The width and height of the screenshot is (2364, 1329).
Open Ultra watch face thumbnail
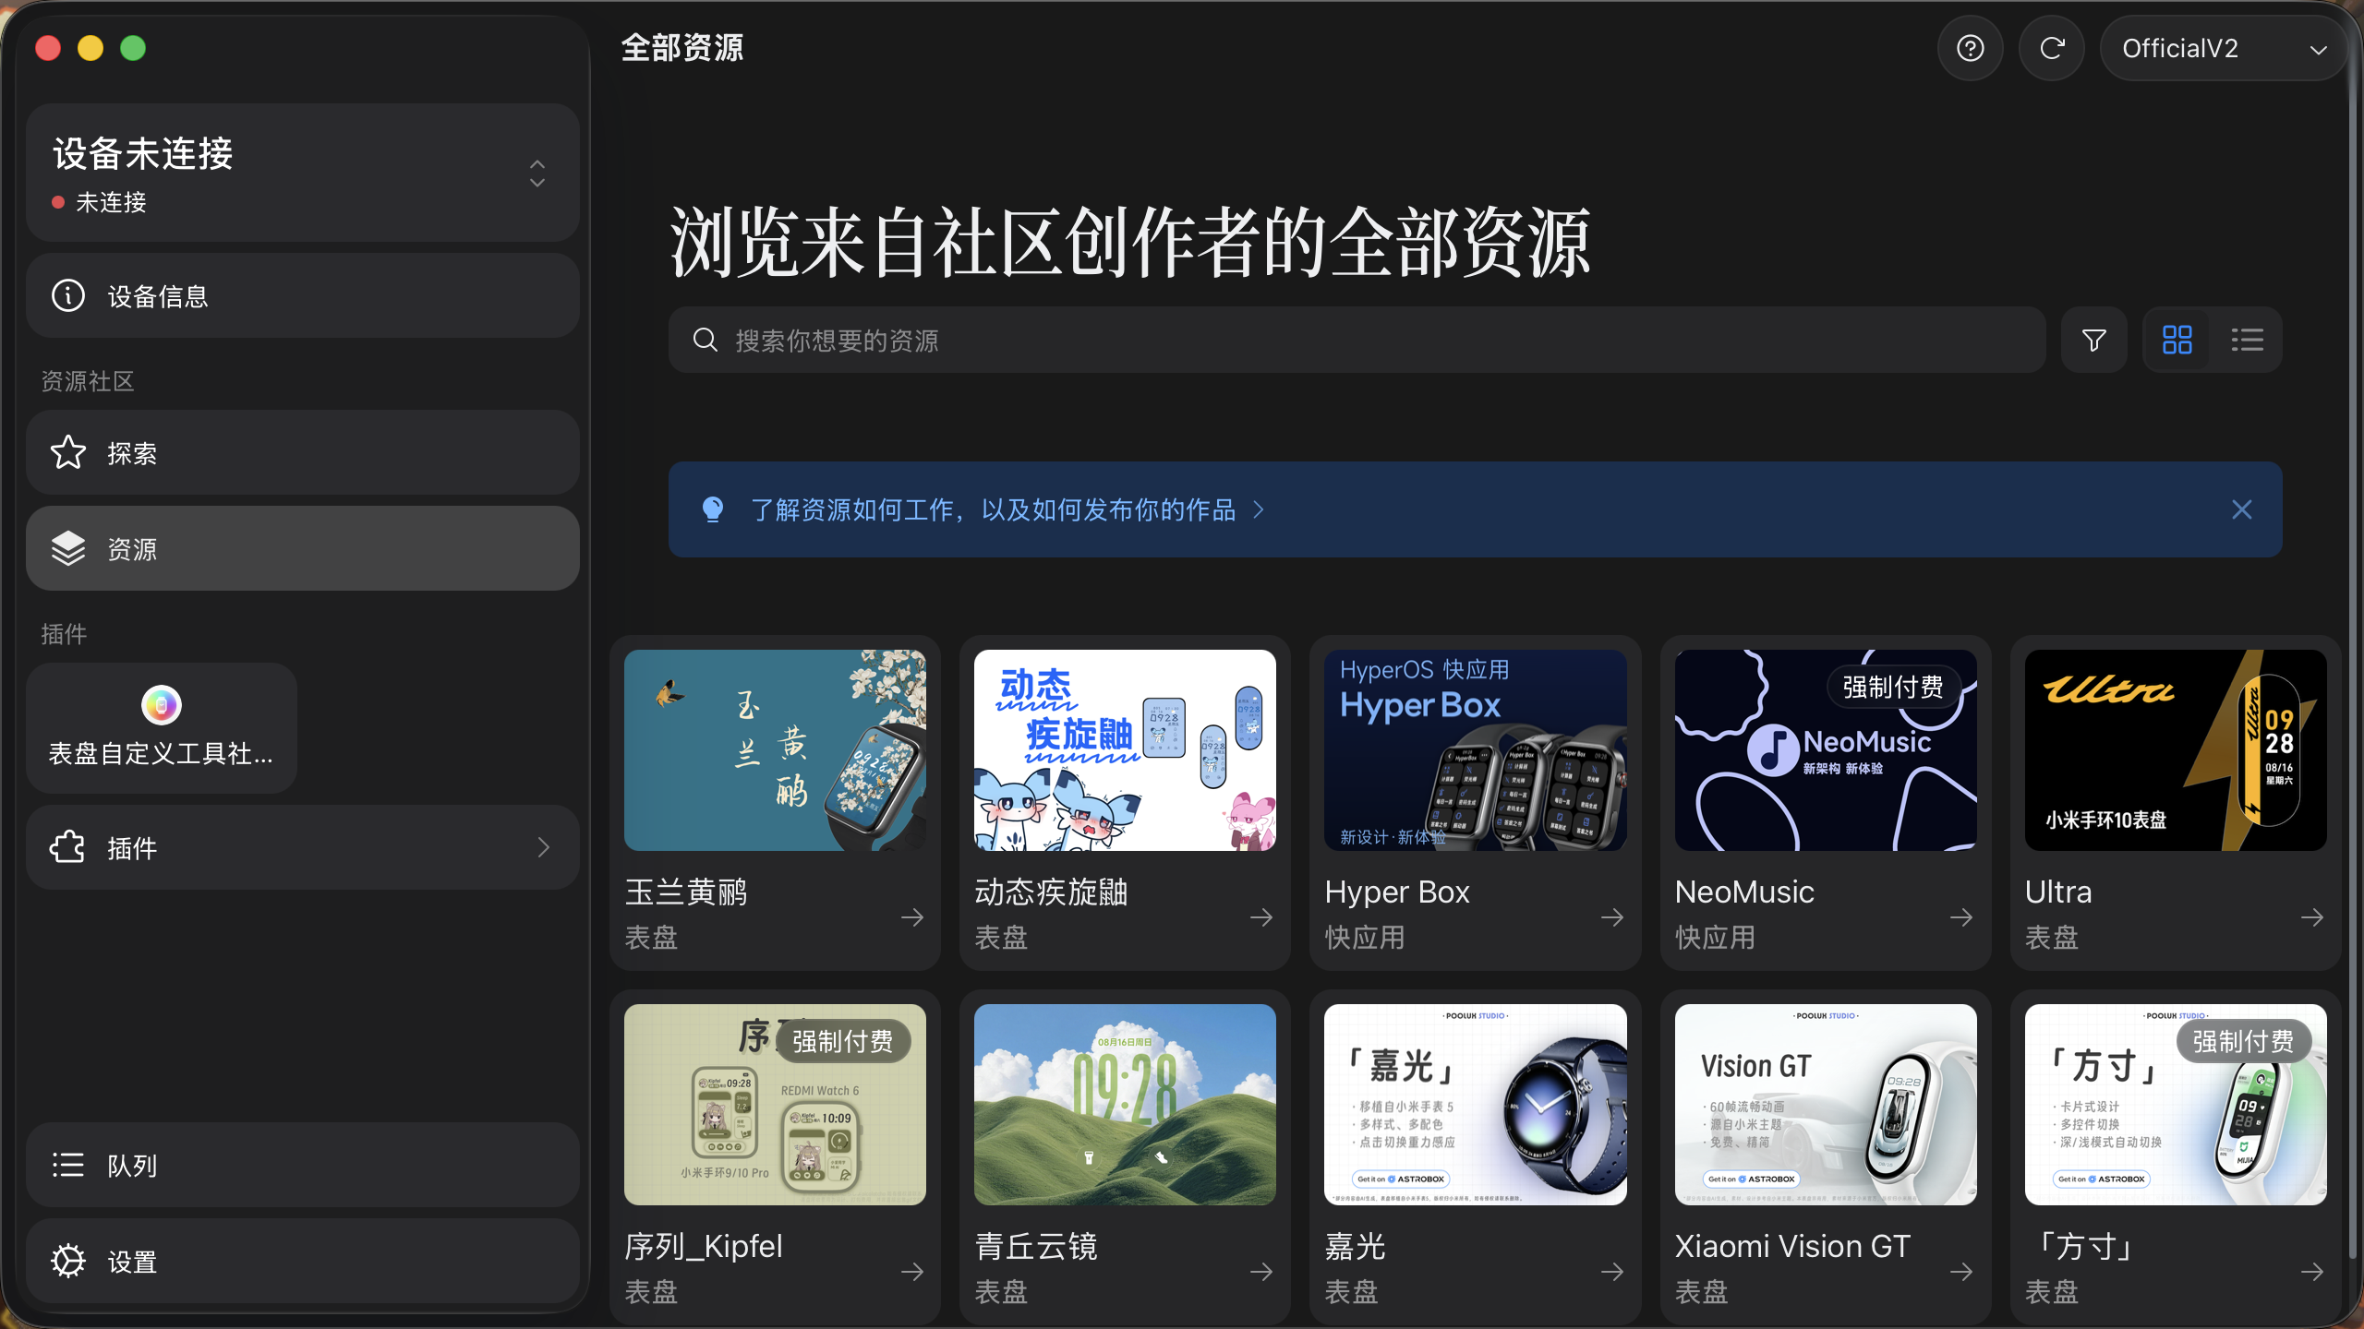pyautogui.click(x=2176, y=750)
